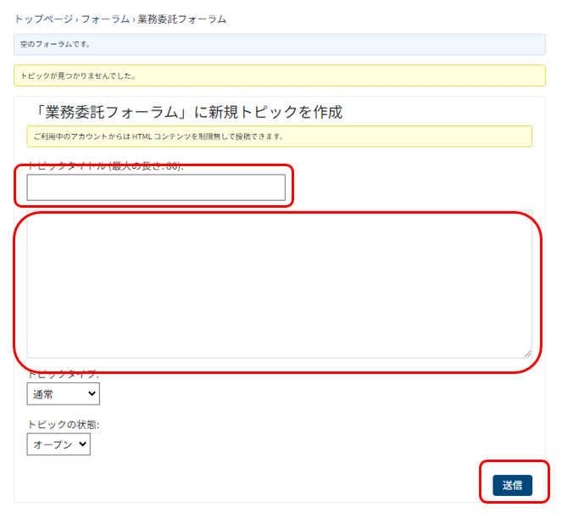
Task: Click inside the large topic content textarea
Action: (x=278, y=284)
